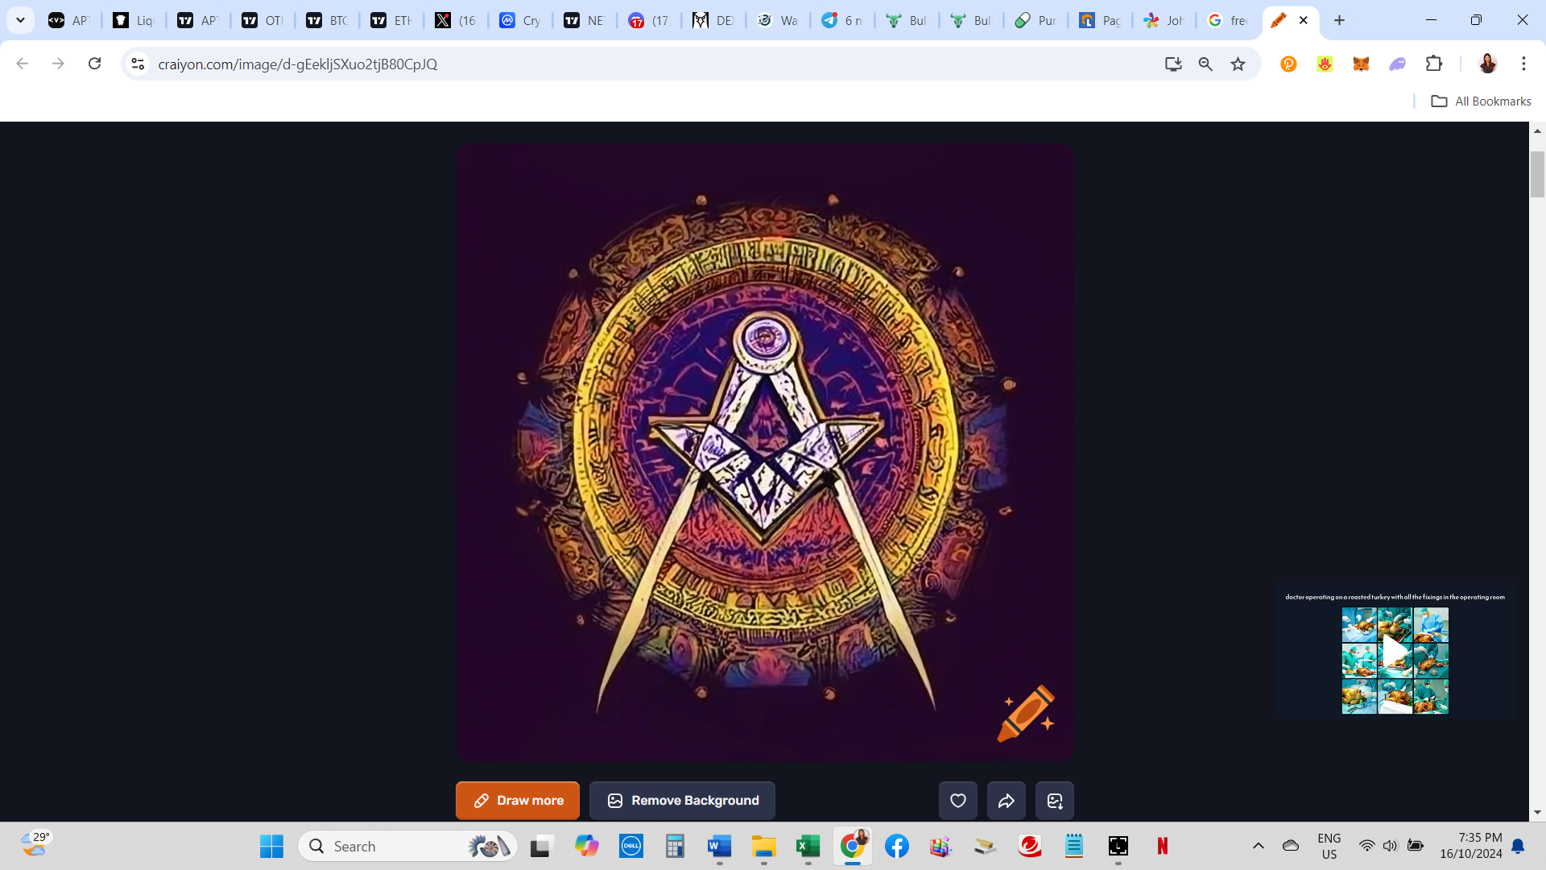Click the image search icon button

pyautogui.click(x=1055, y=801)
